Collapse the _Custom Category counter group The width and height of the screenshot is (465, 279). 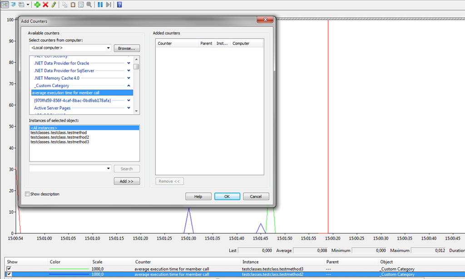[x=129, y=85]
